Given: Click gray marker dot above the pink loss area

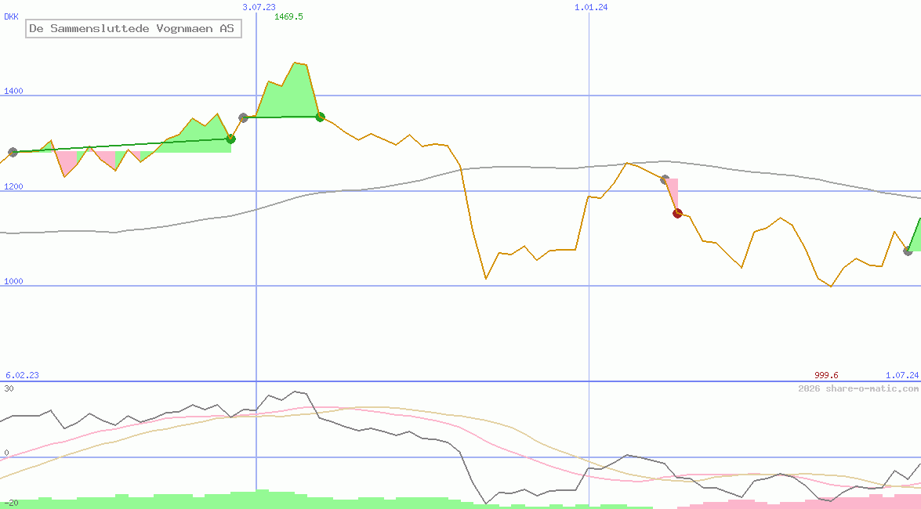Looking at the screenshot, I should point(665,179).
